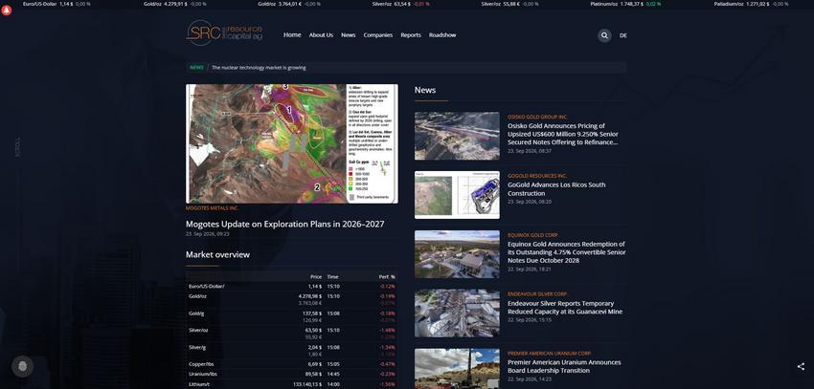The width and height of the screenshot is (814, 389).
Task: Click the SRC resource capital logo
Action: (224, 32)
